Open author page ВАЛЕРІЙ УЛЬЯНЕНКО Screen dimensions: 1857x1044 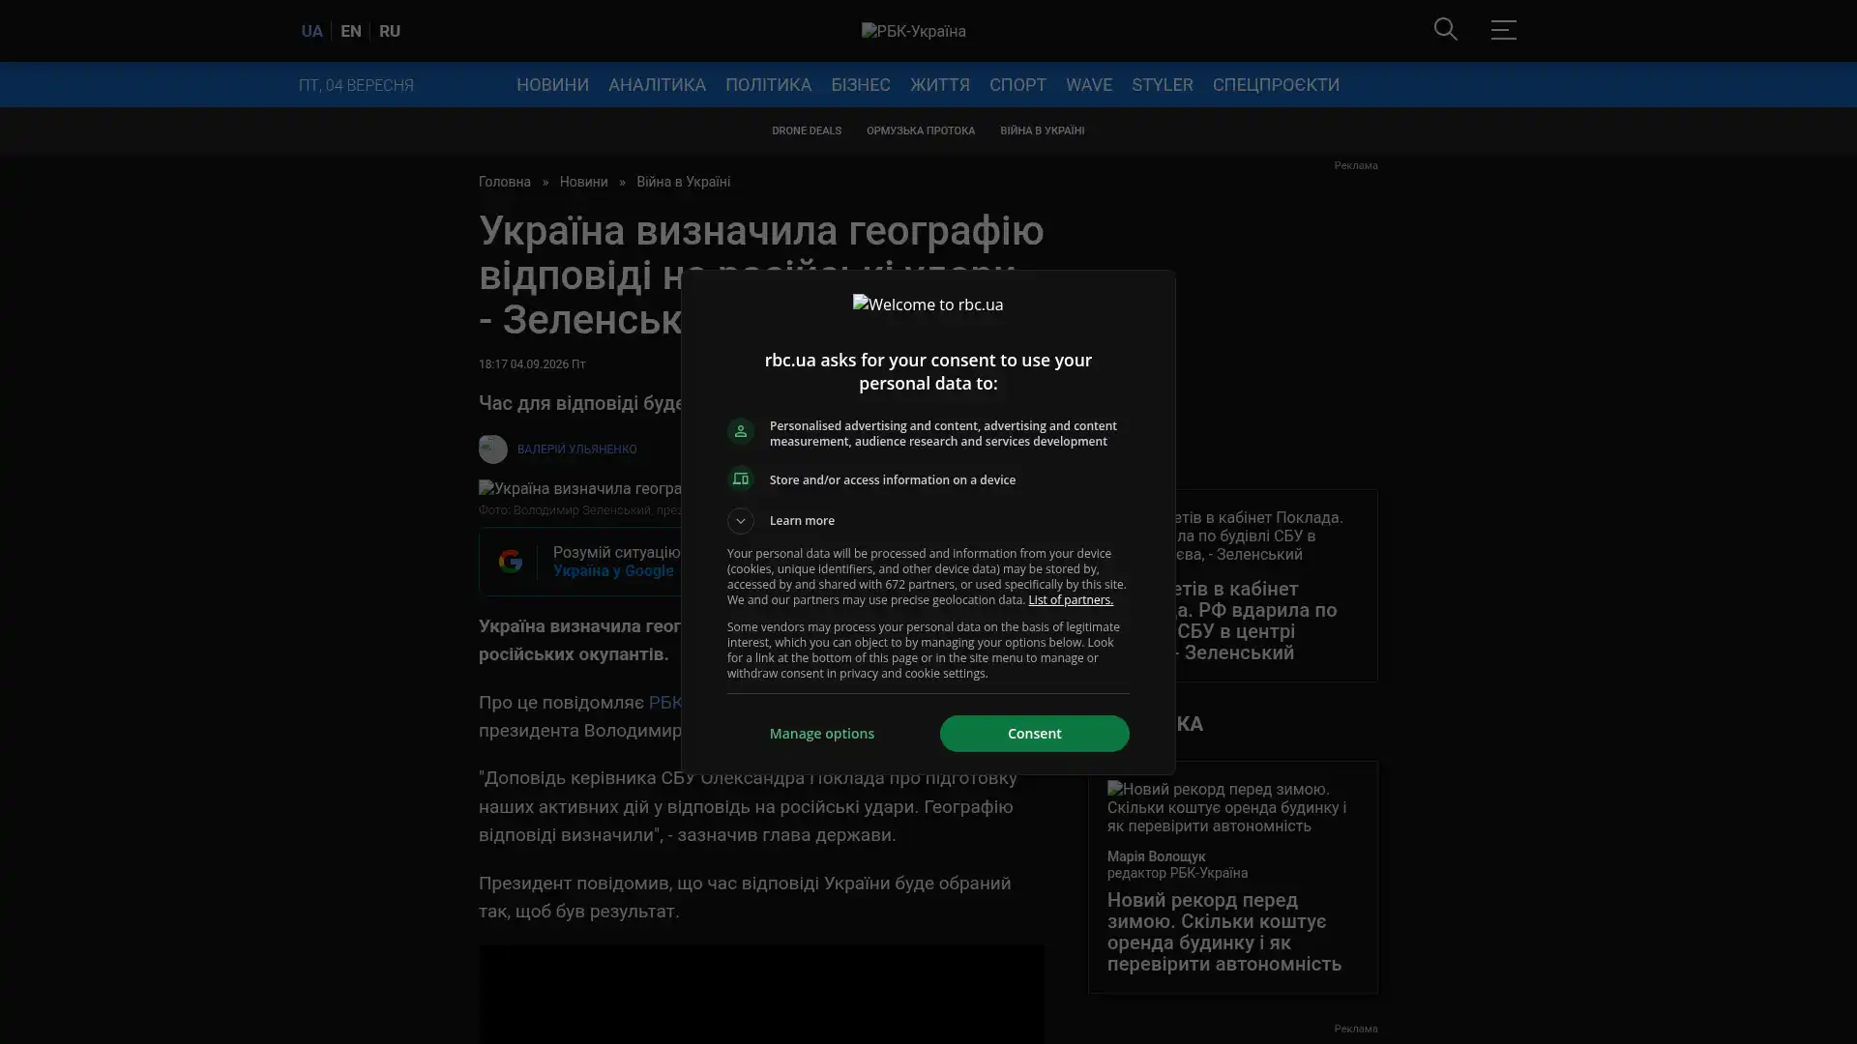pyautogui.click(x=577, y=449)
